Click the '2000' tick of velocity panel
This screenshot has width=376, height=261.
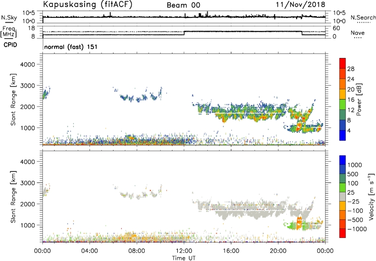[28, 204]
